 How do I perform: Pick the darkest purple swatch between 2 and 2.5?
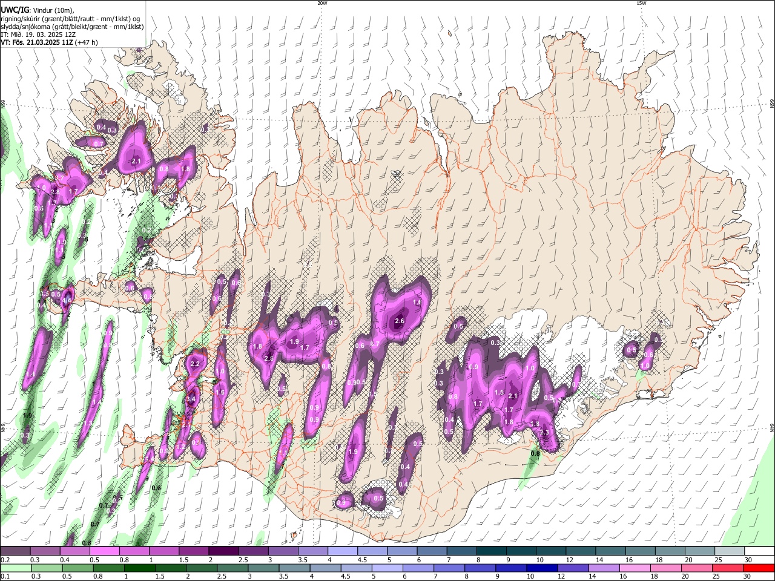tap(223, 551)
